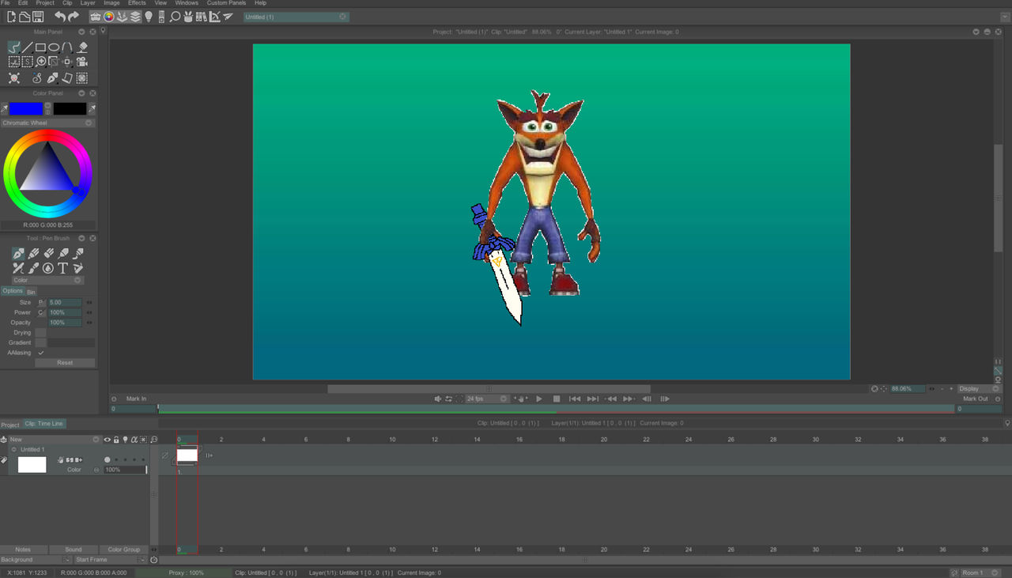The width and height of the screenshot is (1012, 578).
Task: Play the animation with the play button
Action: [x=539, y=399]
